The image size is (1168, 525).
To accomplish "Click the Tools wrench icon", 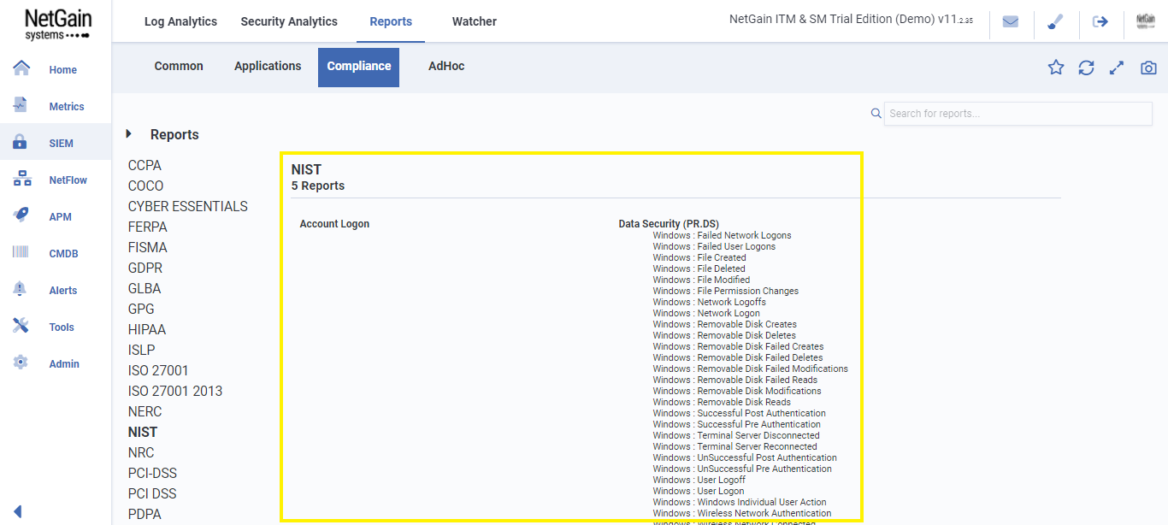I will pyautogui.click(x=21, y=326).
